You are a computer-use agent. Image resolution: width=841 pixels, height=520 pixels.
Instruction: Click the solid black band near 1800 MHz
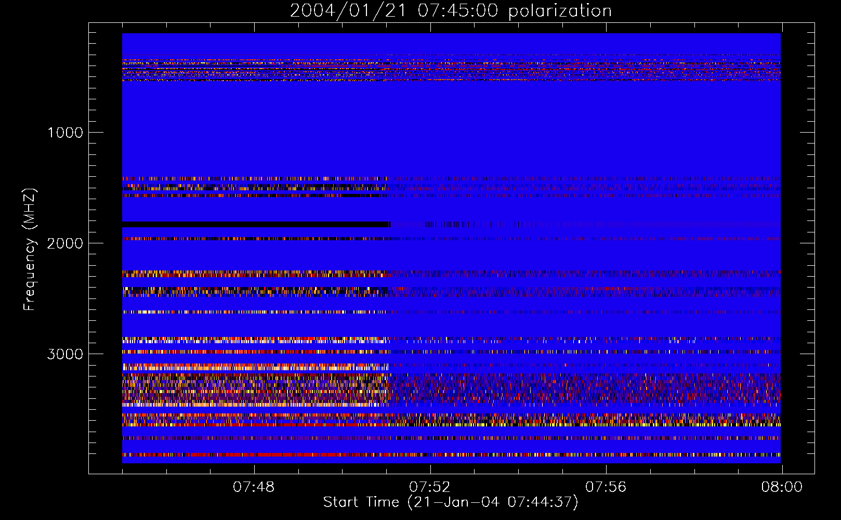256,224
